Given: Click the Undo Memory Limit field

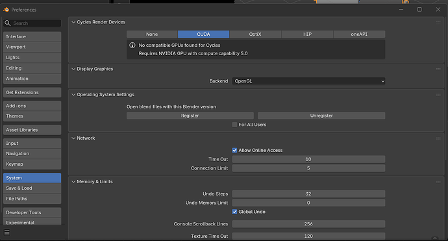Looking at the screenshot, I should (x=308, y=203).
